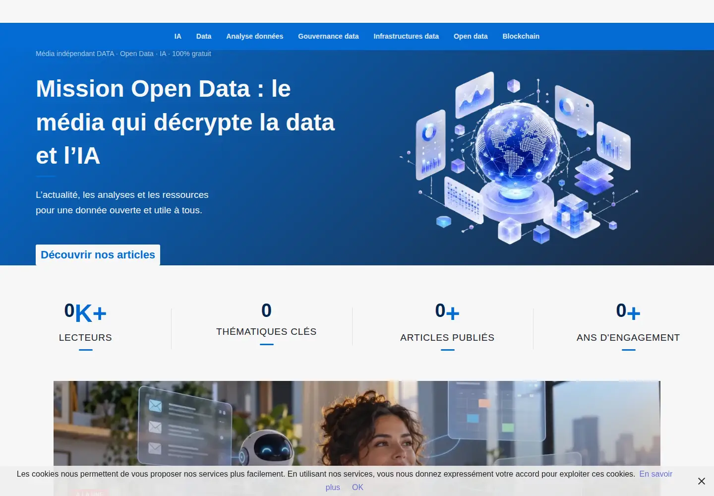This screenshot has height=496, width=714.
Task: Go to Analyse données section
Action: point(255,36)
